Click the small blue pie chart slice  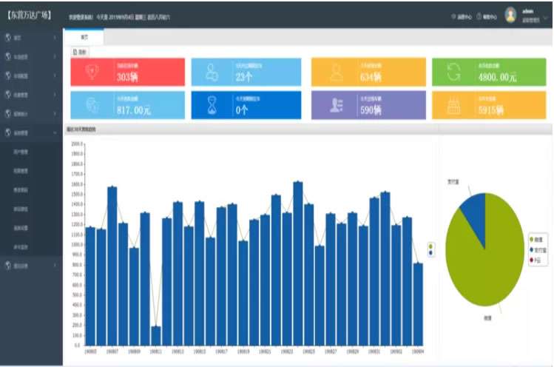point(476,214)
